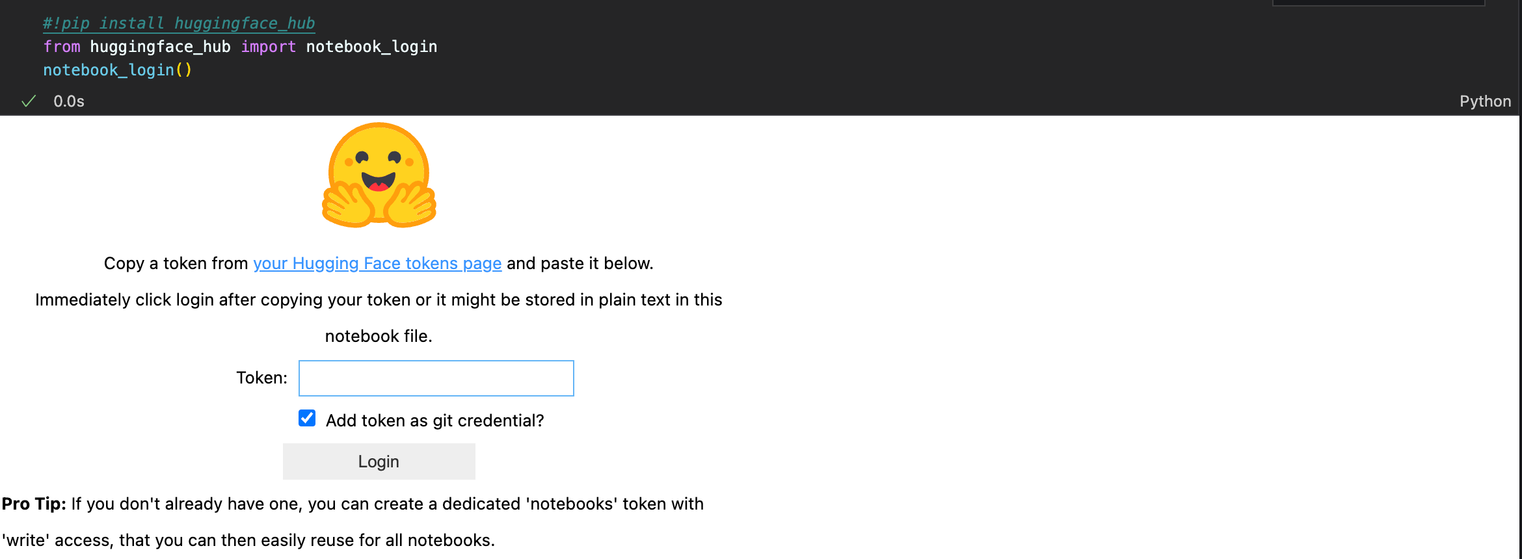Click the 'Add token as git credential?' label
The height and width of the screenshot is (559, 1522).
[x=434, y=421]
